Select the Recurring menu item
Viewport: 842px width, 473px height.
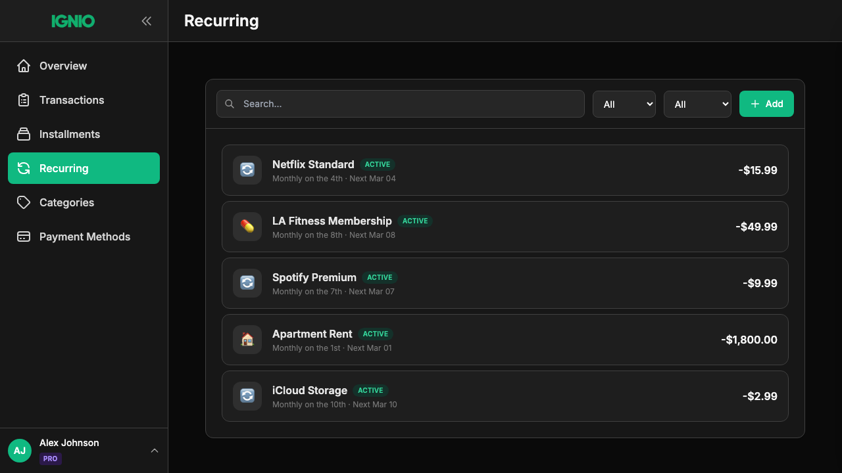84,168
